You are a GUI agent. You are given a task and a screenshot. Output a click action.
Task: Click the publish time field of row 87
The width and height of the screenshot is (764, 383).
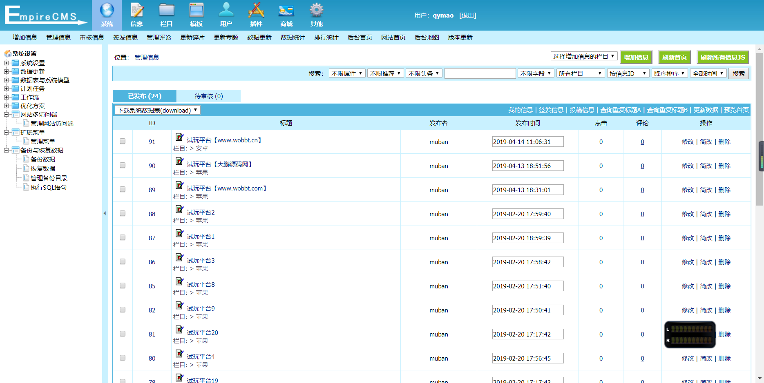coord(527,238)
